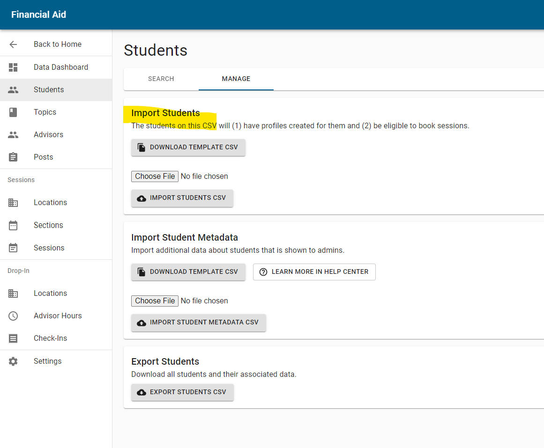Viewport: 544px width, 448px height.
Task: Click the Check-Ins list icon
Action: 13,338
